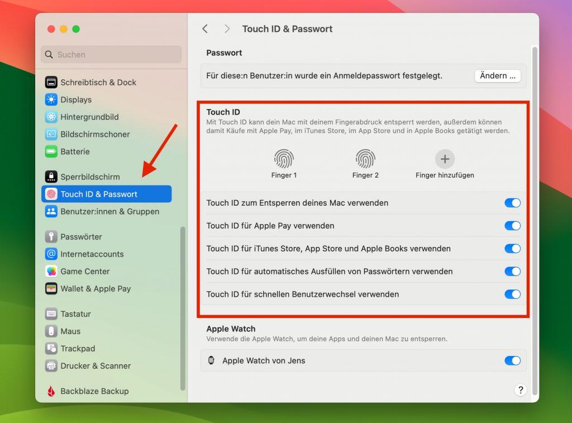Select the Touch ID & Passwort fingerprint icon
This screenshot has height=423, width=572.
click(x=51, y=194)
